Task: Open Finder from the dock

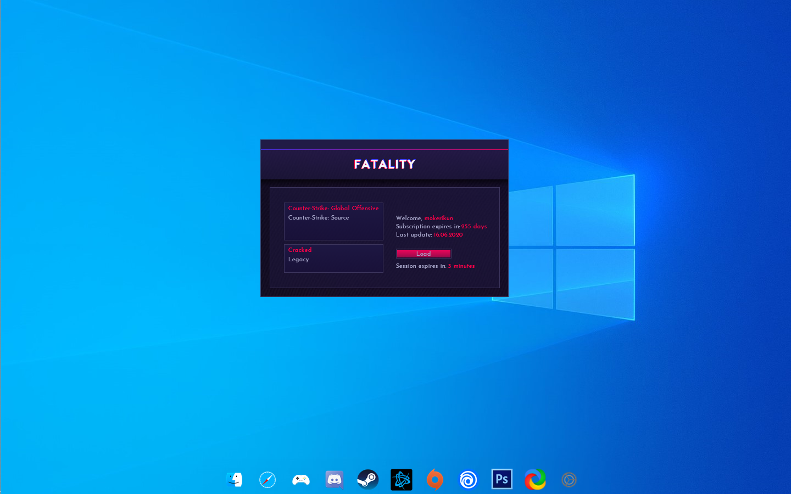Action: pyautogui.click(x=235, y=480)
